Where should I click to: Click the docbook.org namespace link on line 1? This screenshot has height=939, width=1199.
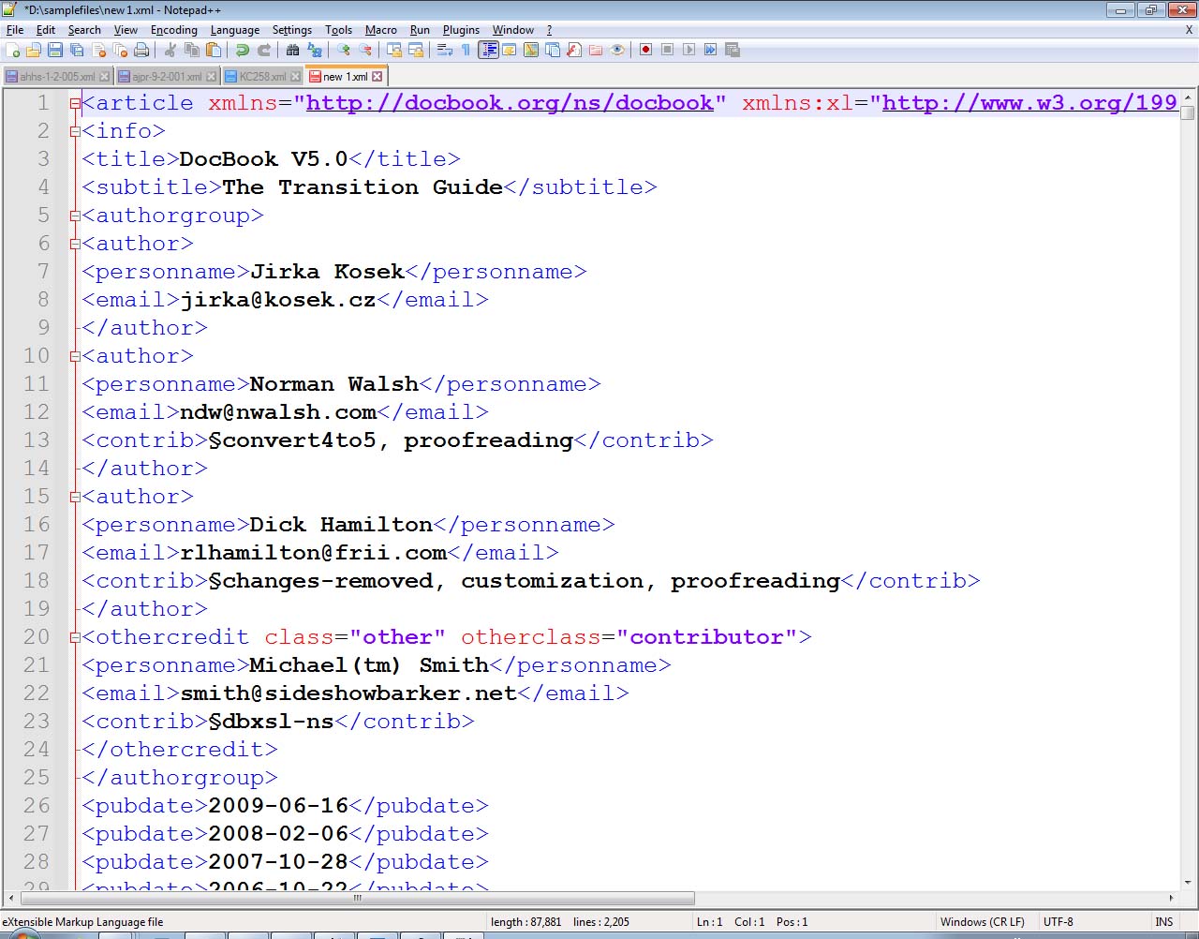coord(510,103)
